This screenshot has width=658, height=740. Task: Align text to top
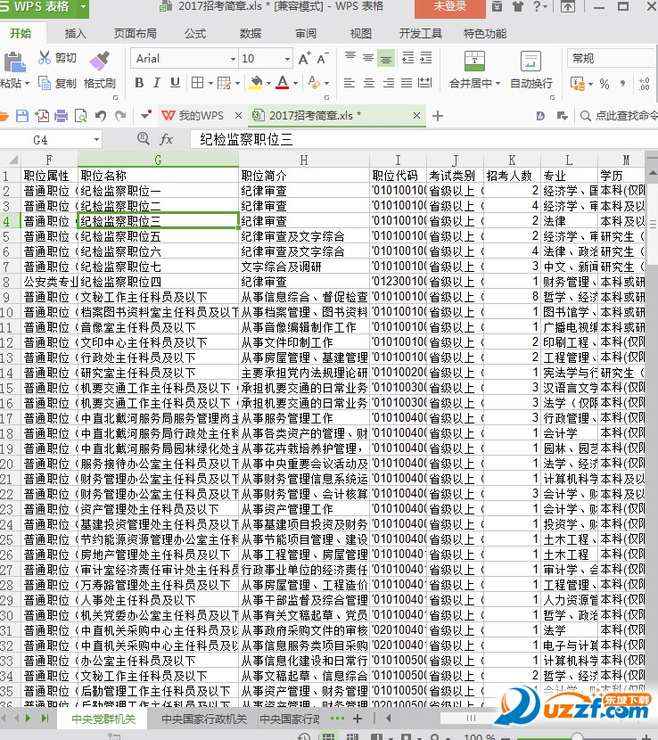[x=350, y=58]
